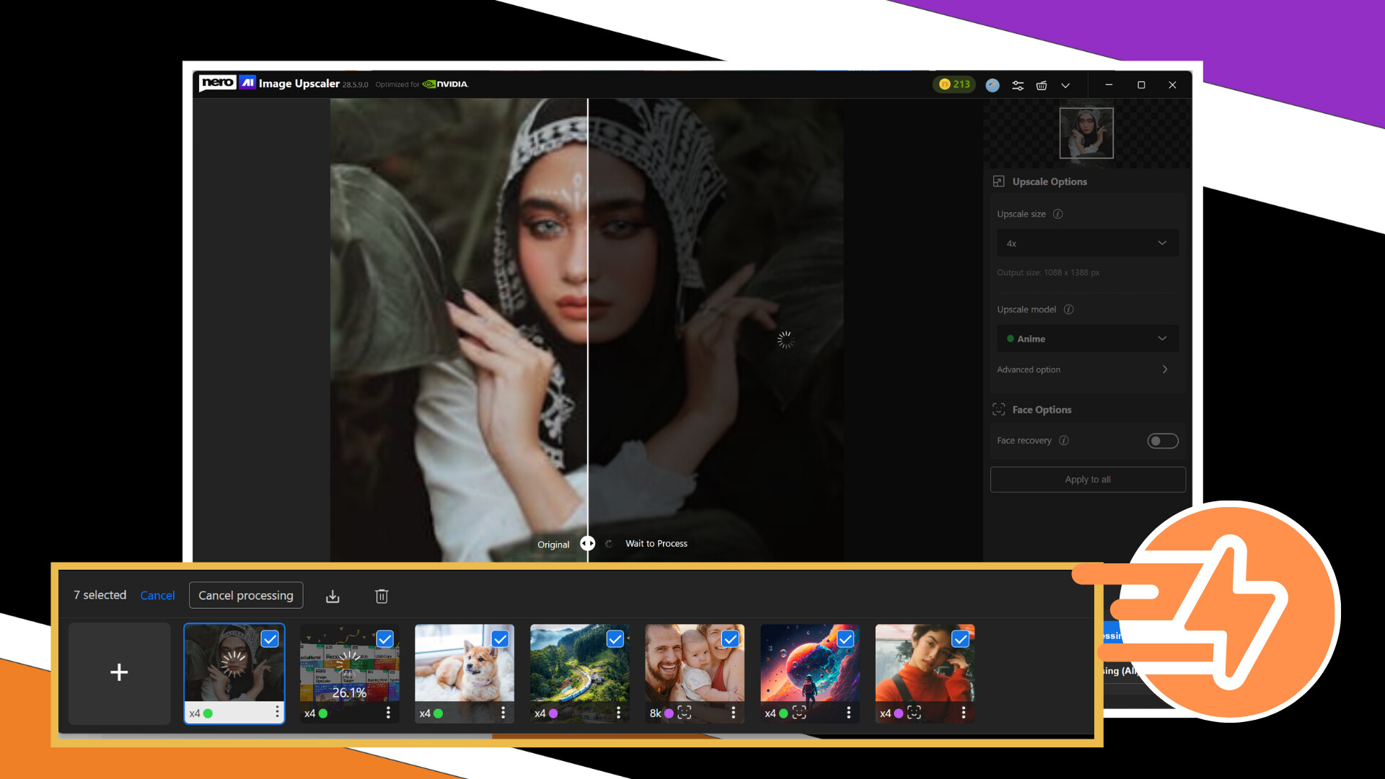Click the Upscale Options panel icon

coord(999,181)
